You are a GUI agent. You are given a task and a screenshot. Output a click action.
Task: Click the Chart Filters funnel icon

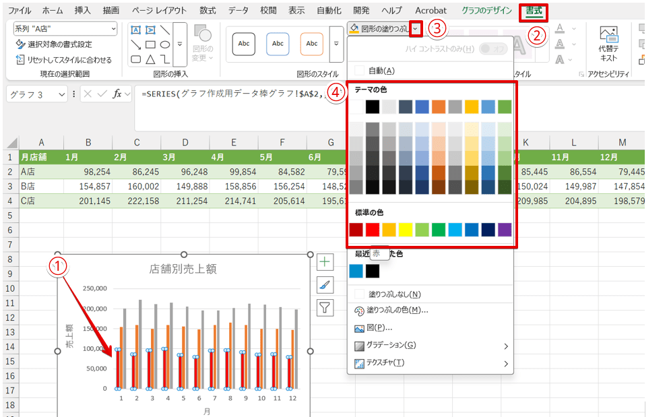click(x=325, y=308)
